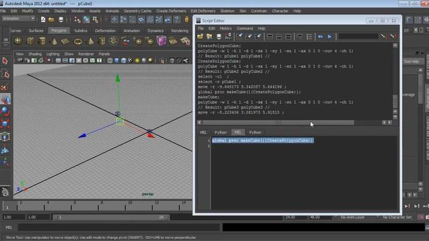Create a new scene from the status line

(43, 19)
